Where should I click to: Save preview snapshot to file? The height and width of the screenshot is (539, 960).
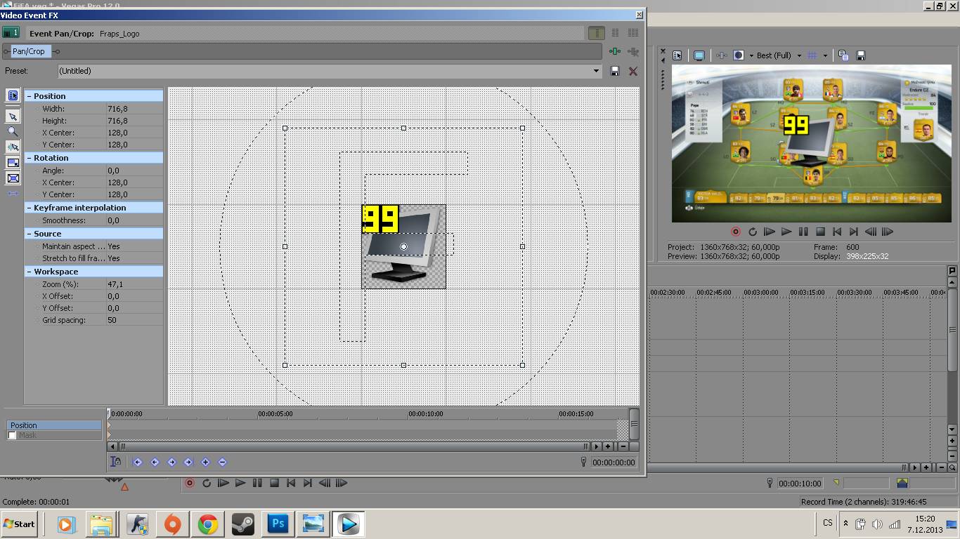point(861,55)
